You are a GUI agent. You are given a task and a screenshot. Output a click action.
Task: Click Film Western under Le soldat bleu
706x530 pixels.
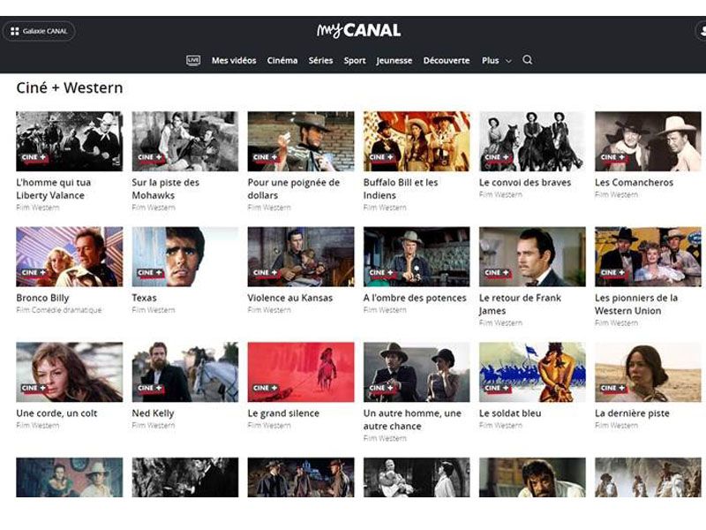coord(500,426)
